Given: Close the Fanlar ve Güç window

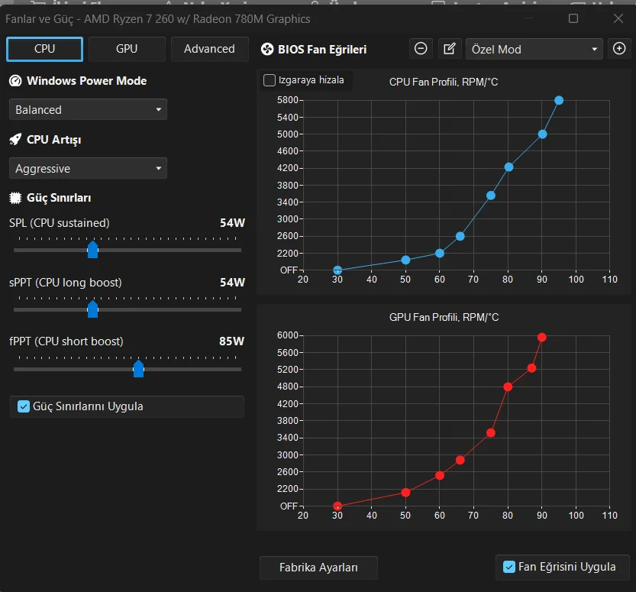Looking at the screenshot, I should coord(618,18).
